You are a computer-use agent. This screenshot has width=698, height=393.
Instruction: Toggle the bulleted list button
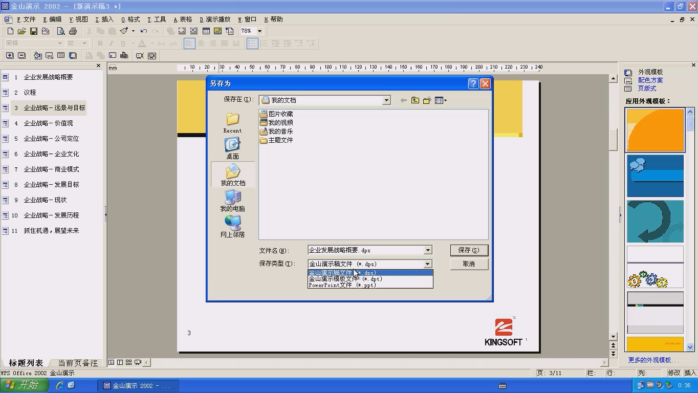click(252, 43)
